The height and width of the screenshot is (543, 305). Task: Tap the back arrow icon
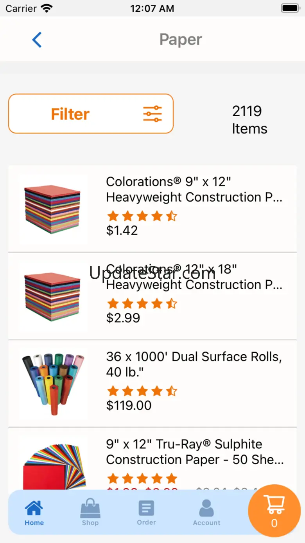pyautogui.click(x=37, y=40)
